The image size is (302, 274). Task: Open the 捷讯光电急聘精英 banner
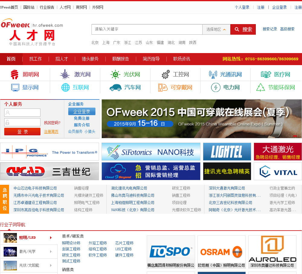point(227,171)
